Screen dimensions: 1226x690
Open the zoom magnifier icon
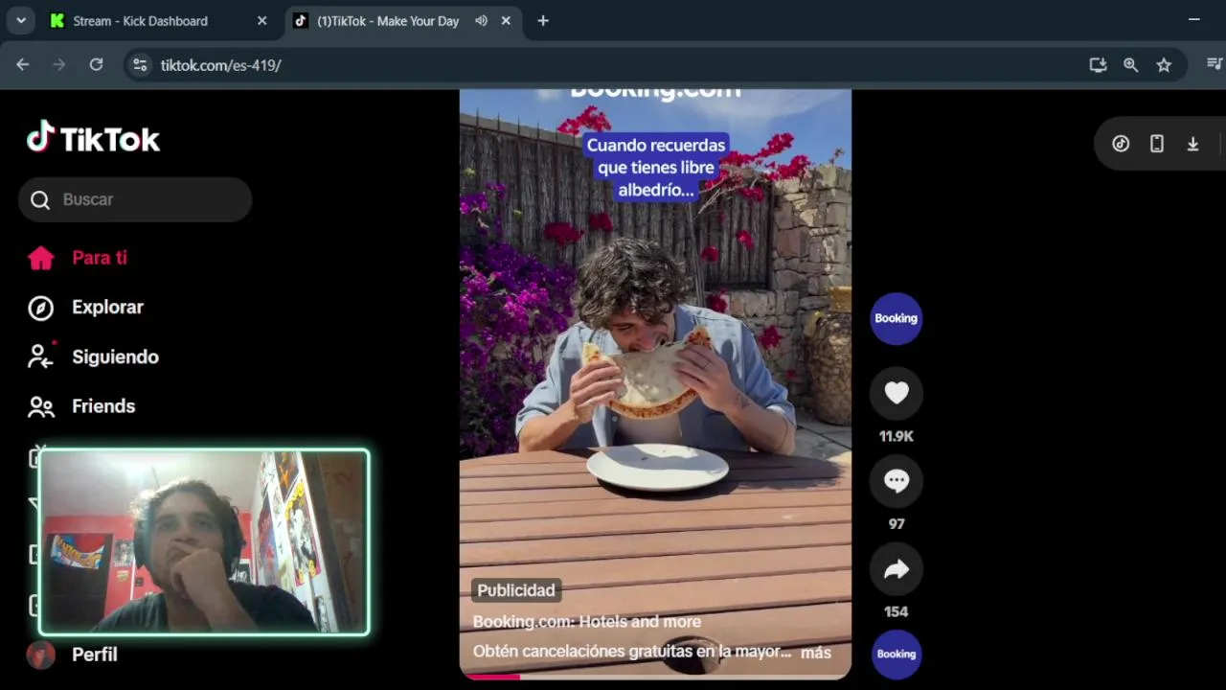[x=1131, y=65]
